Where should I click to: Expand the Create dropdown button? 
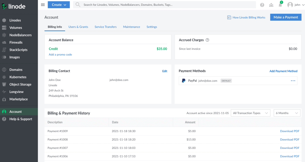click(58, 5)
